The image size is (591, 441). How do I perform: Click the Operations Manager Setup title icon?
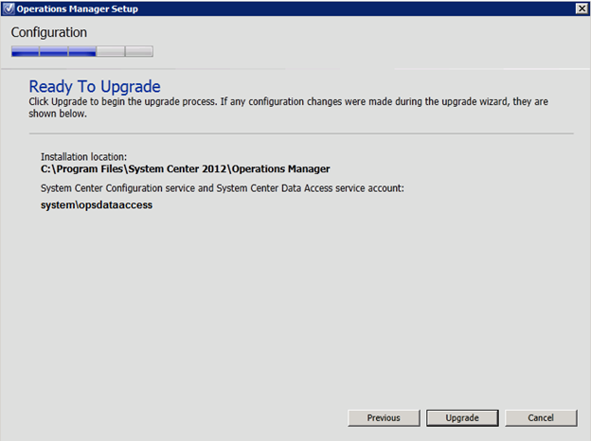9,9
